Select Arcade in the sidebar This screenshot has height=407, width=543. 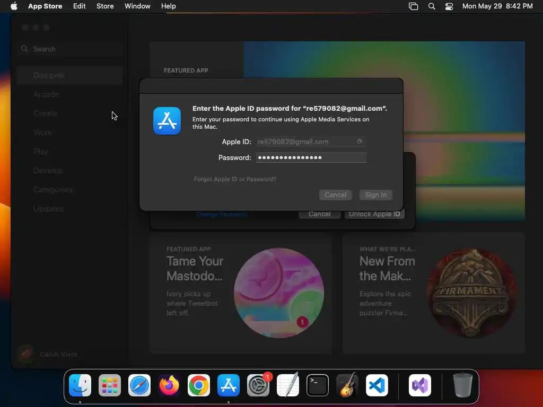(69, 94)
